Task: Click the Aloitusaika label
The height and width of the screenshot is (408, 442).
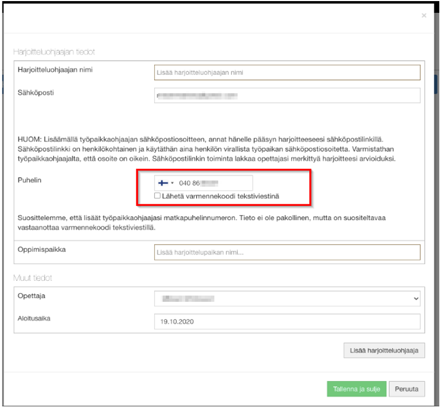Action: (33, 319)
